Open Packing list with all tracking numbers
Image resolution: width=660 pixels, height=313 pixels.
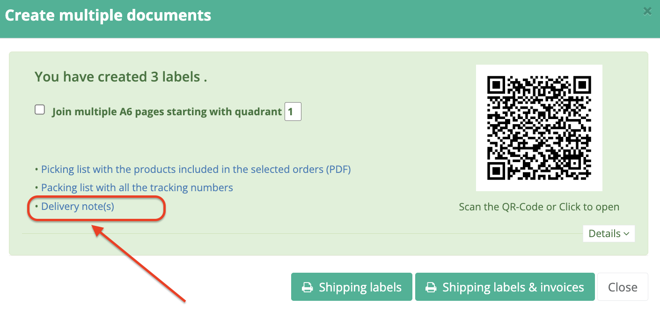point(137,188)
